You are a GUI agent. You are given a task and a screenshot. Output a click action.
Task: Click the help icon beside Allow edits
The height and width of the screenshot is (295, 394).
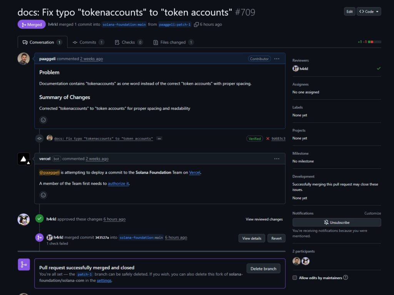(x=346, y=278)
